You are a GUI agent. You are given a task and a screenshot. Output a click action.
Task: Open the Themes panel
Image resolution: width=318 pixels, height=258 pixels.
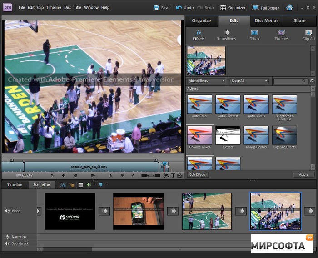click(x=282, y=35)
